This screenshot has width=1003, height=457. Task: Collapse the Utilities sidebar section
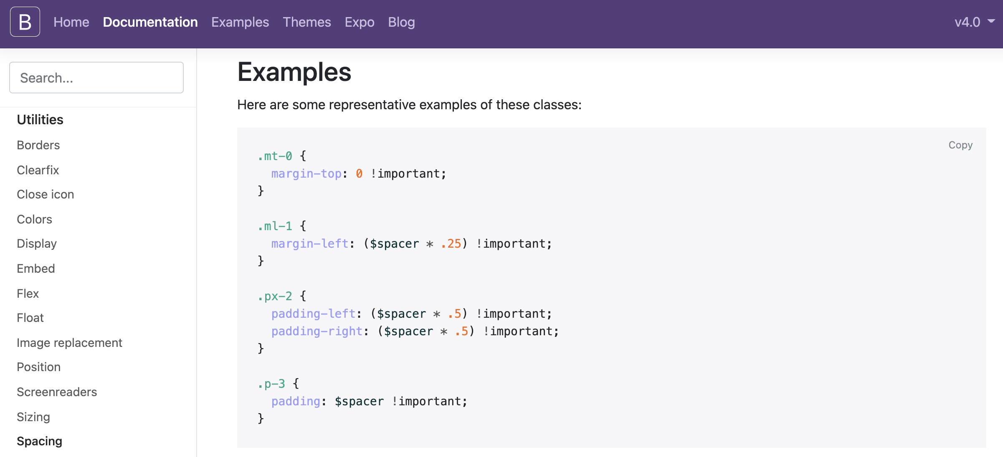point(40,120)
